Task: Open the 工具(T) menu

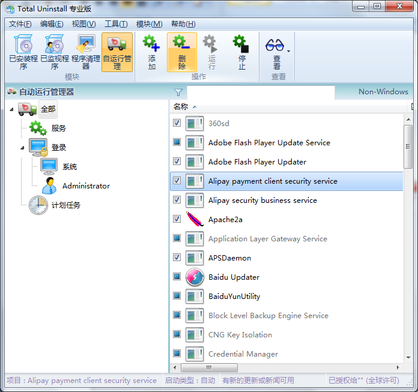Action: pos(115,24)
